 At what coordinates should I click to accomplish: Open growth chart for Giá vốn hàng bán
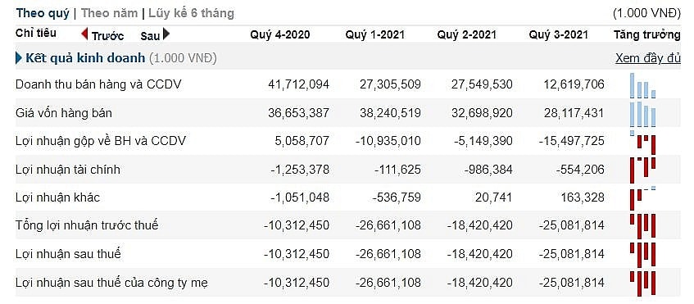pyautogui.click(x=643, y=114)
